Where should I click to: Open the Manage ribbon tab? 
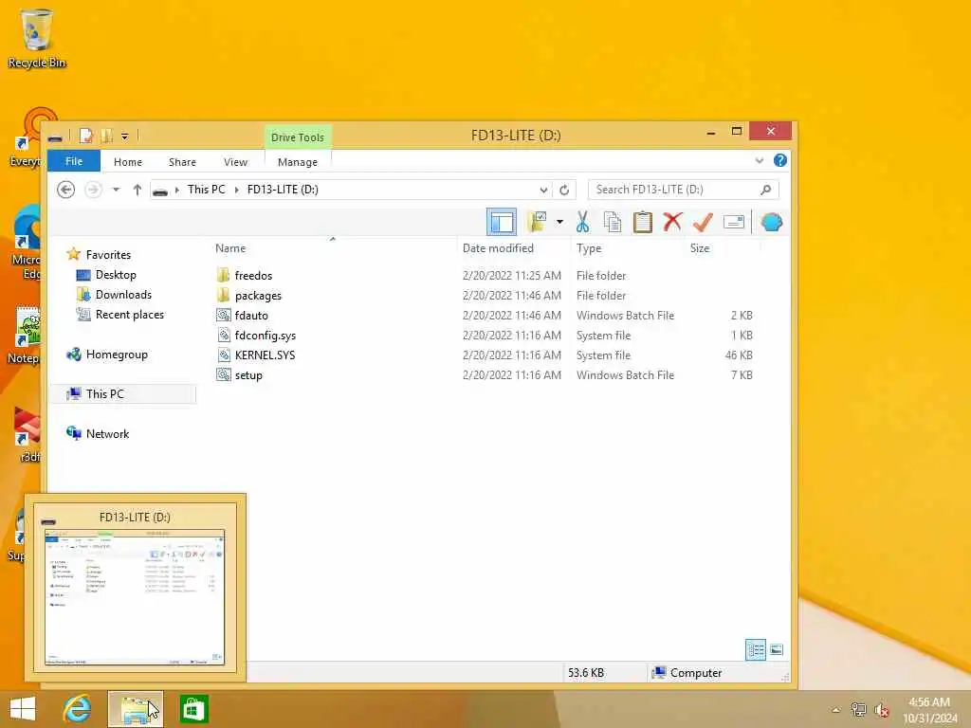click(x=297, y=161)
